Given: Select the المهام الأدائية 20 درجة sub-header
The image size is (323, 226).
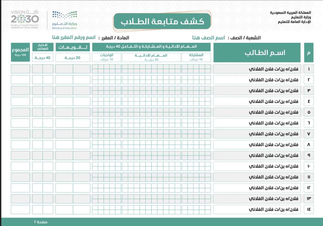Looking at the screenshot, I should (151, 57).
